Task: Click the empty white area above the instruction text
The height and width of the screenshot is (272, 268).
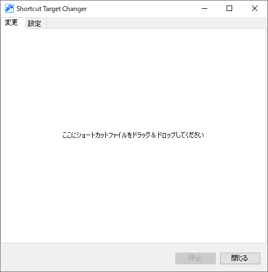Action: (x=133, y=79)
